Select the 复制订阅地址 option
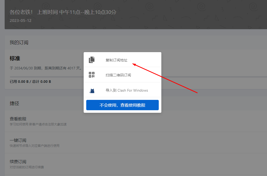 tap(117, 60)
